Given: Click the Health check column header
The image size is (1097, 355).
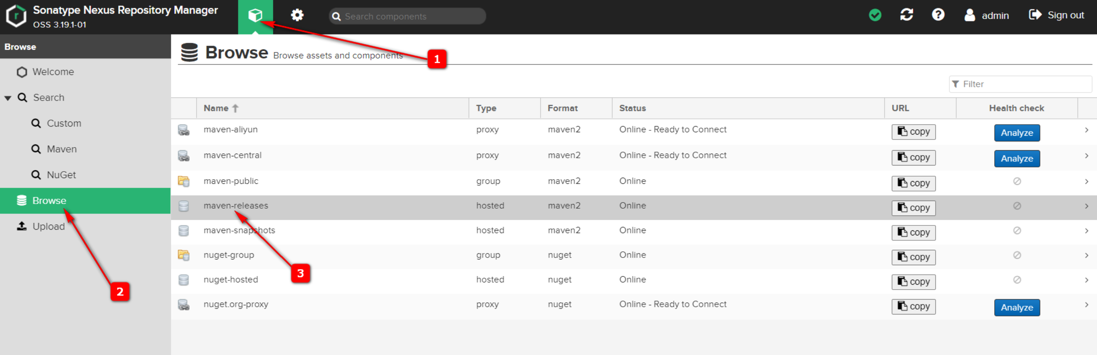Looking at the screenshot, I should click(1016, 108).
